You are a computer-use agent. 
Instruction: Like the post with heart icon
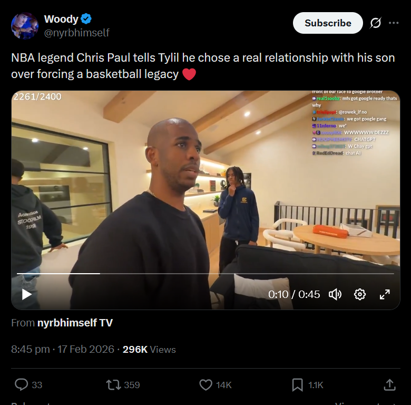tap(205, 385)
